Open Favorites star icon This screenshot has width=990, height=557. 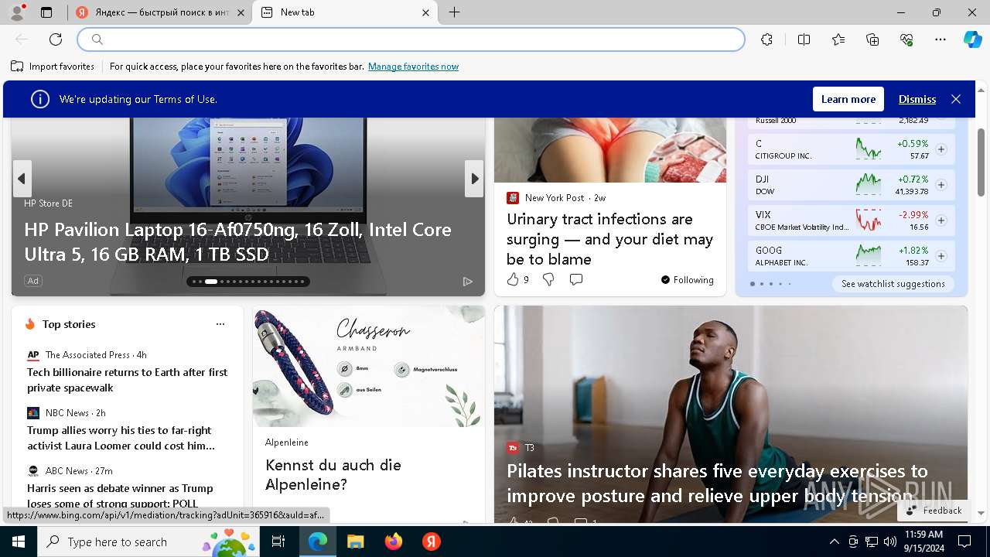(838, 39)
